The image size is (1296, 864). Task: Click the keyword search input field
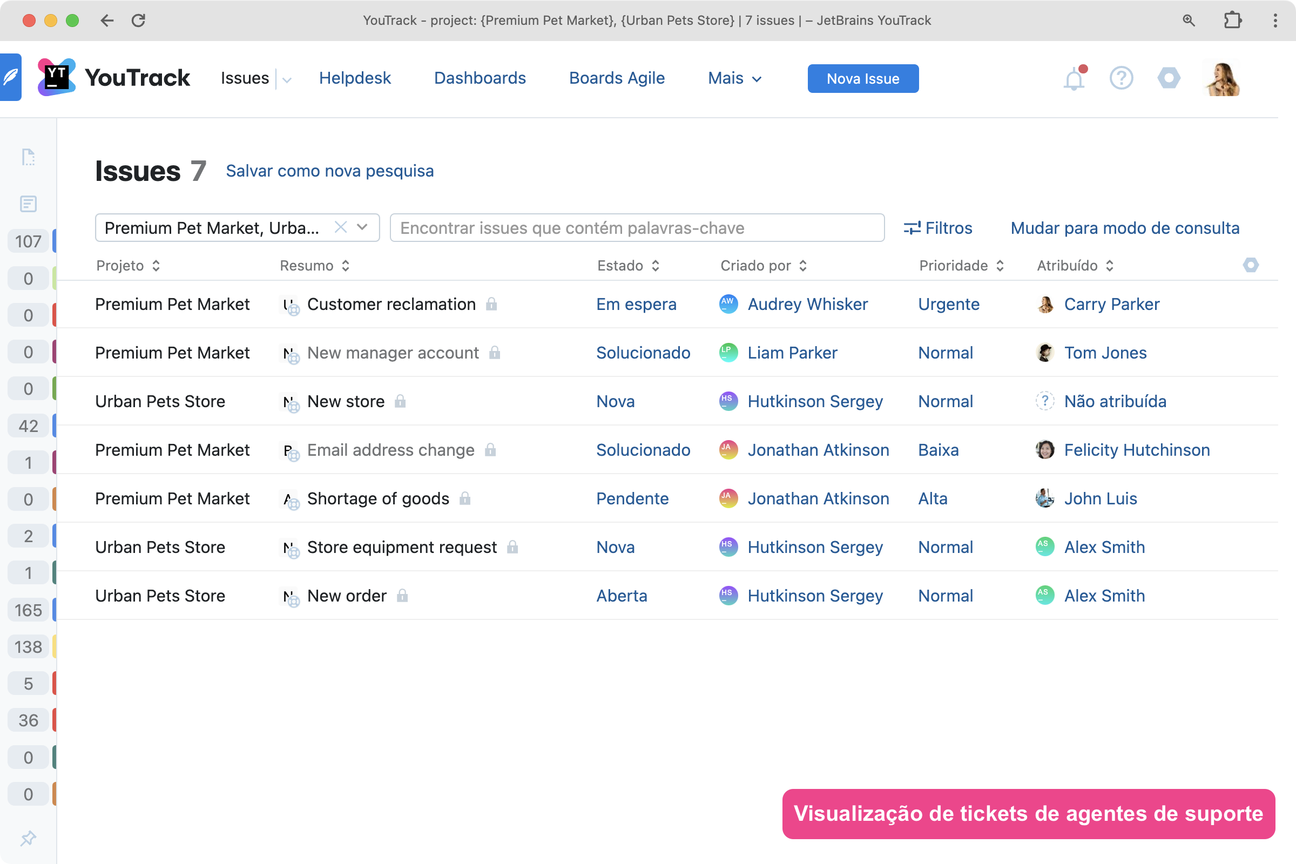(637, 227)
